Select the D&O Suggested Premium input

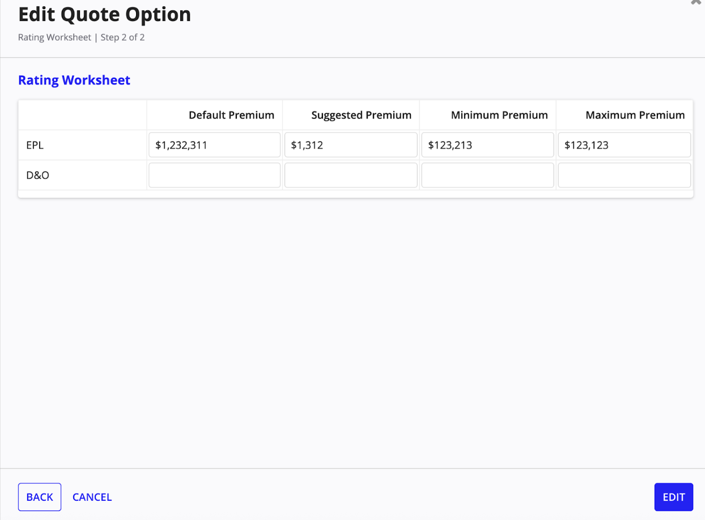[x=351, y=175]
